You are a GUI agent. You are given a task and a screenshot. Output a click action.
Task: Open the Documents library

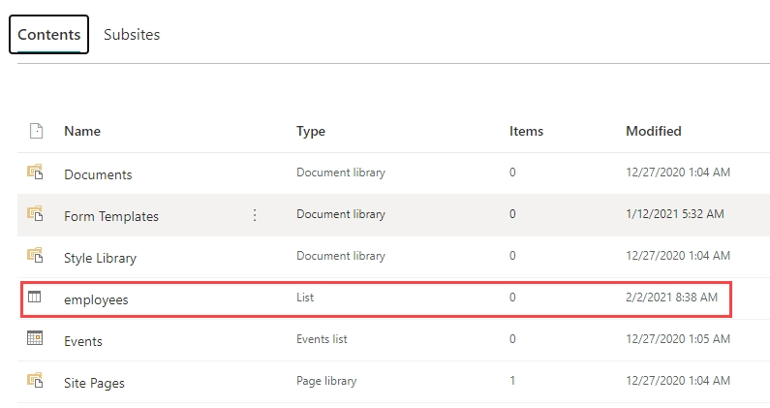[x=98, y=174]
